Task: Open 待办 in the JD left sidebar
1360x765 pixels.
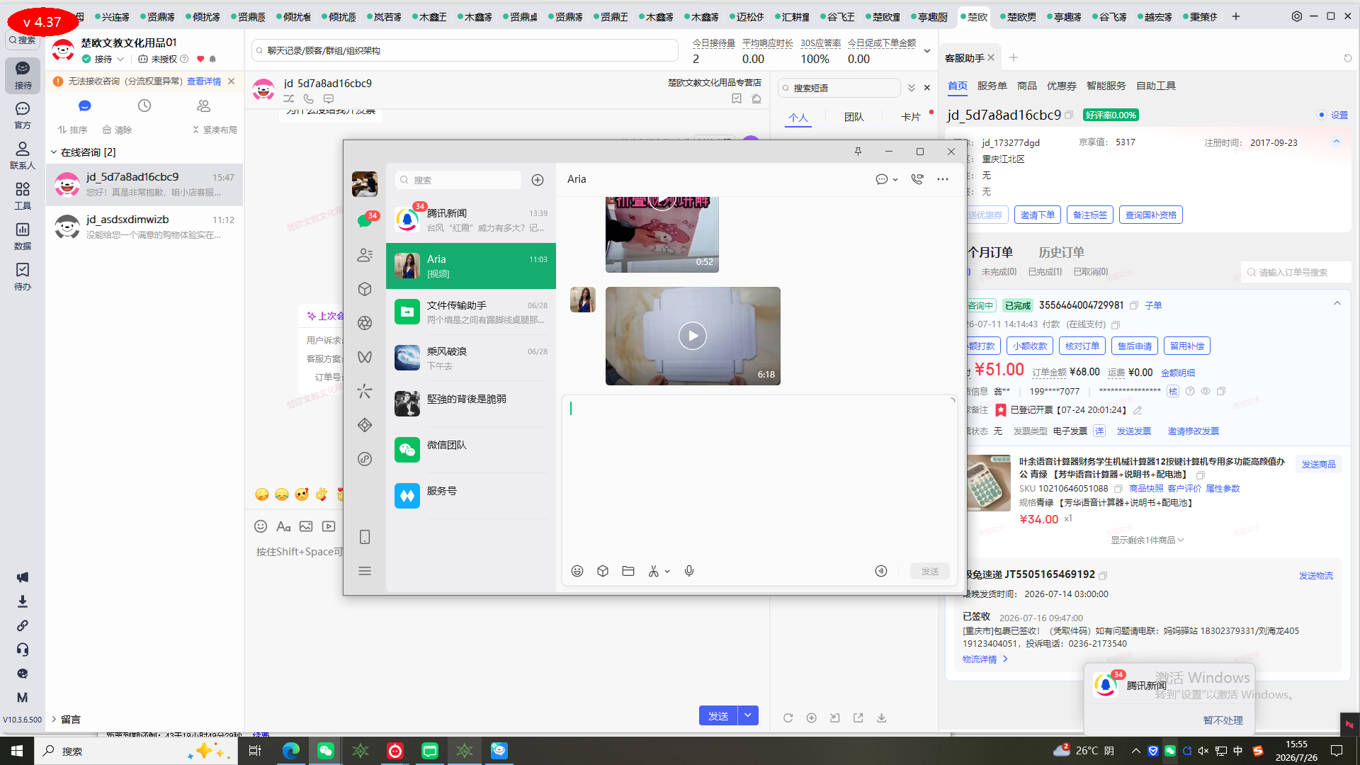Action: (23, 277)
